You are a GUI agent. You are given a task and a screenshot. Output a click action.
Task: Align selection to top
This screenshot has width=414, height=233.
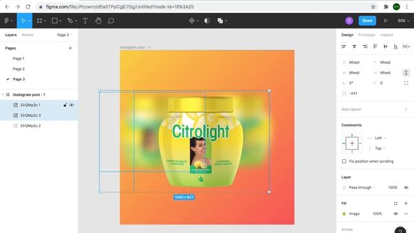(x=375, y=47)
